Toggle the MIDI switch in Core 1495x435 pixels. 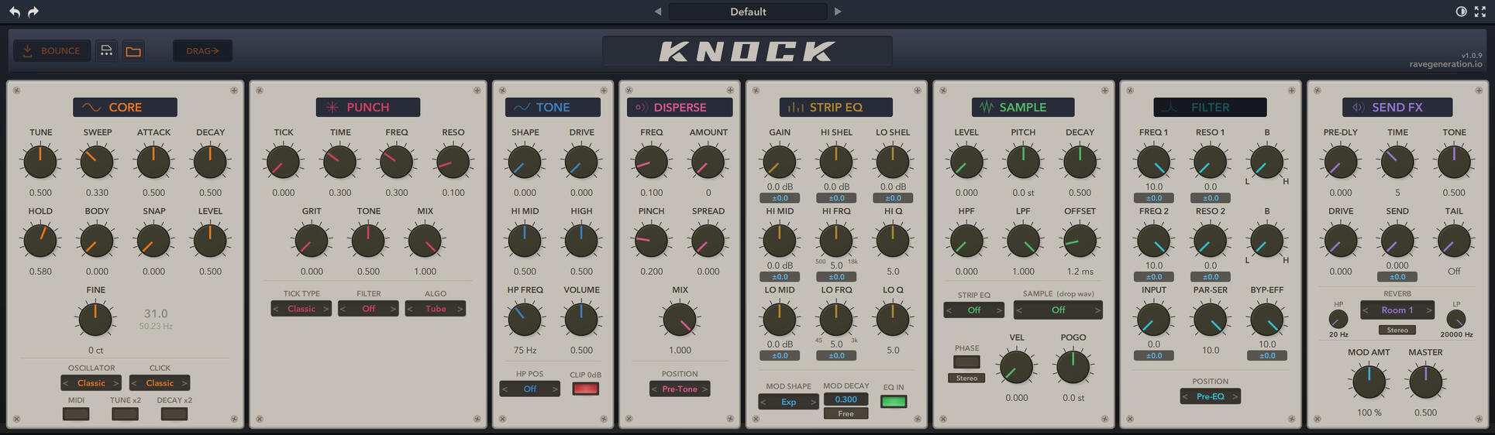point(76,413)
